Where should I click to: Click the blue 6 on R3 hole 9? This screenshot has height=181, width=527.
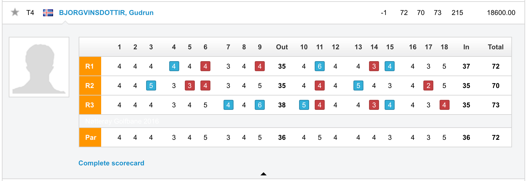coord(260,105)
